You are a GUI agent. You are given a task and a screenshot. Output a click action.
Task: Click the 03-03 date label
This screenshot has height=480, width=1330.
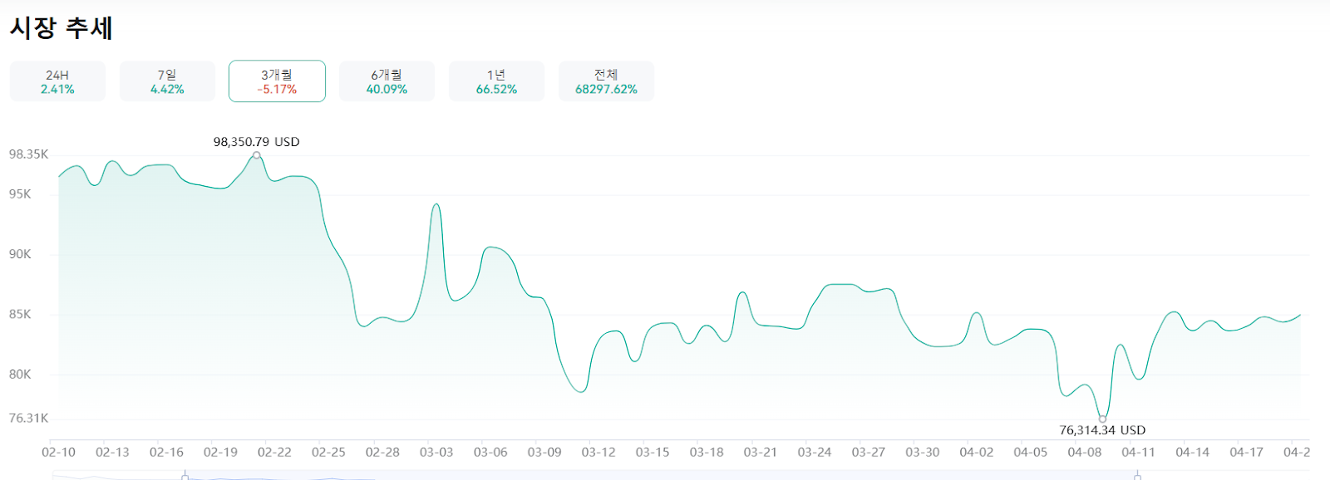[436, 453]
